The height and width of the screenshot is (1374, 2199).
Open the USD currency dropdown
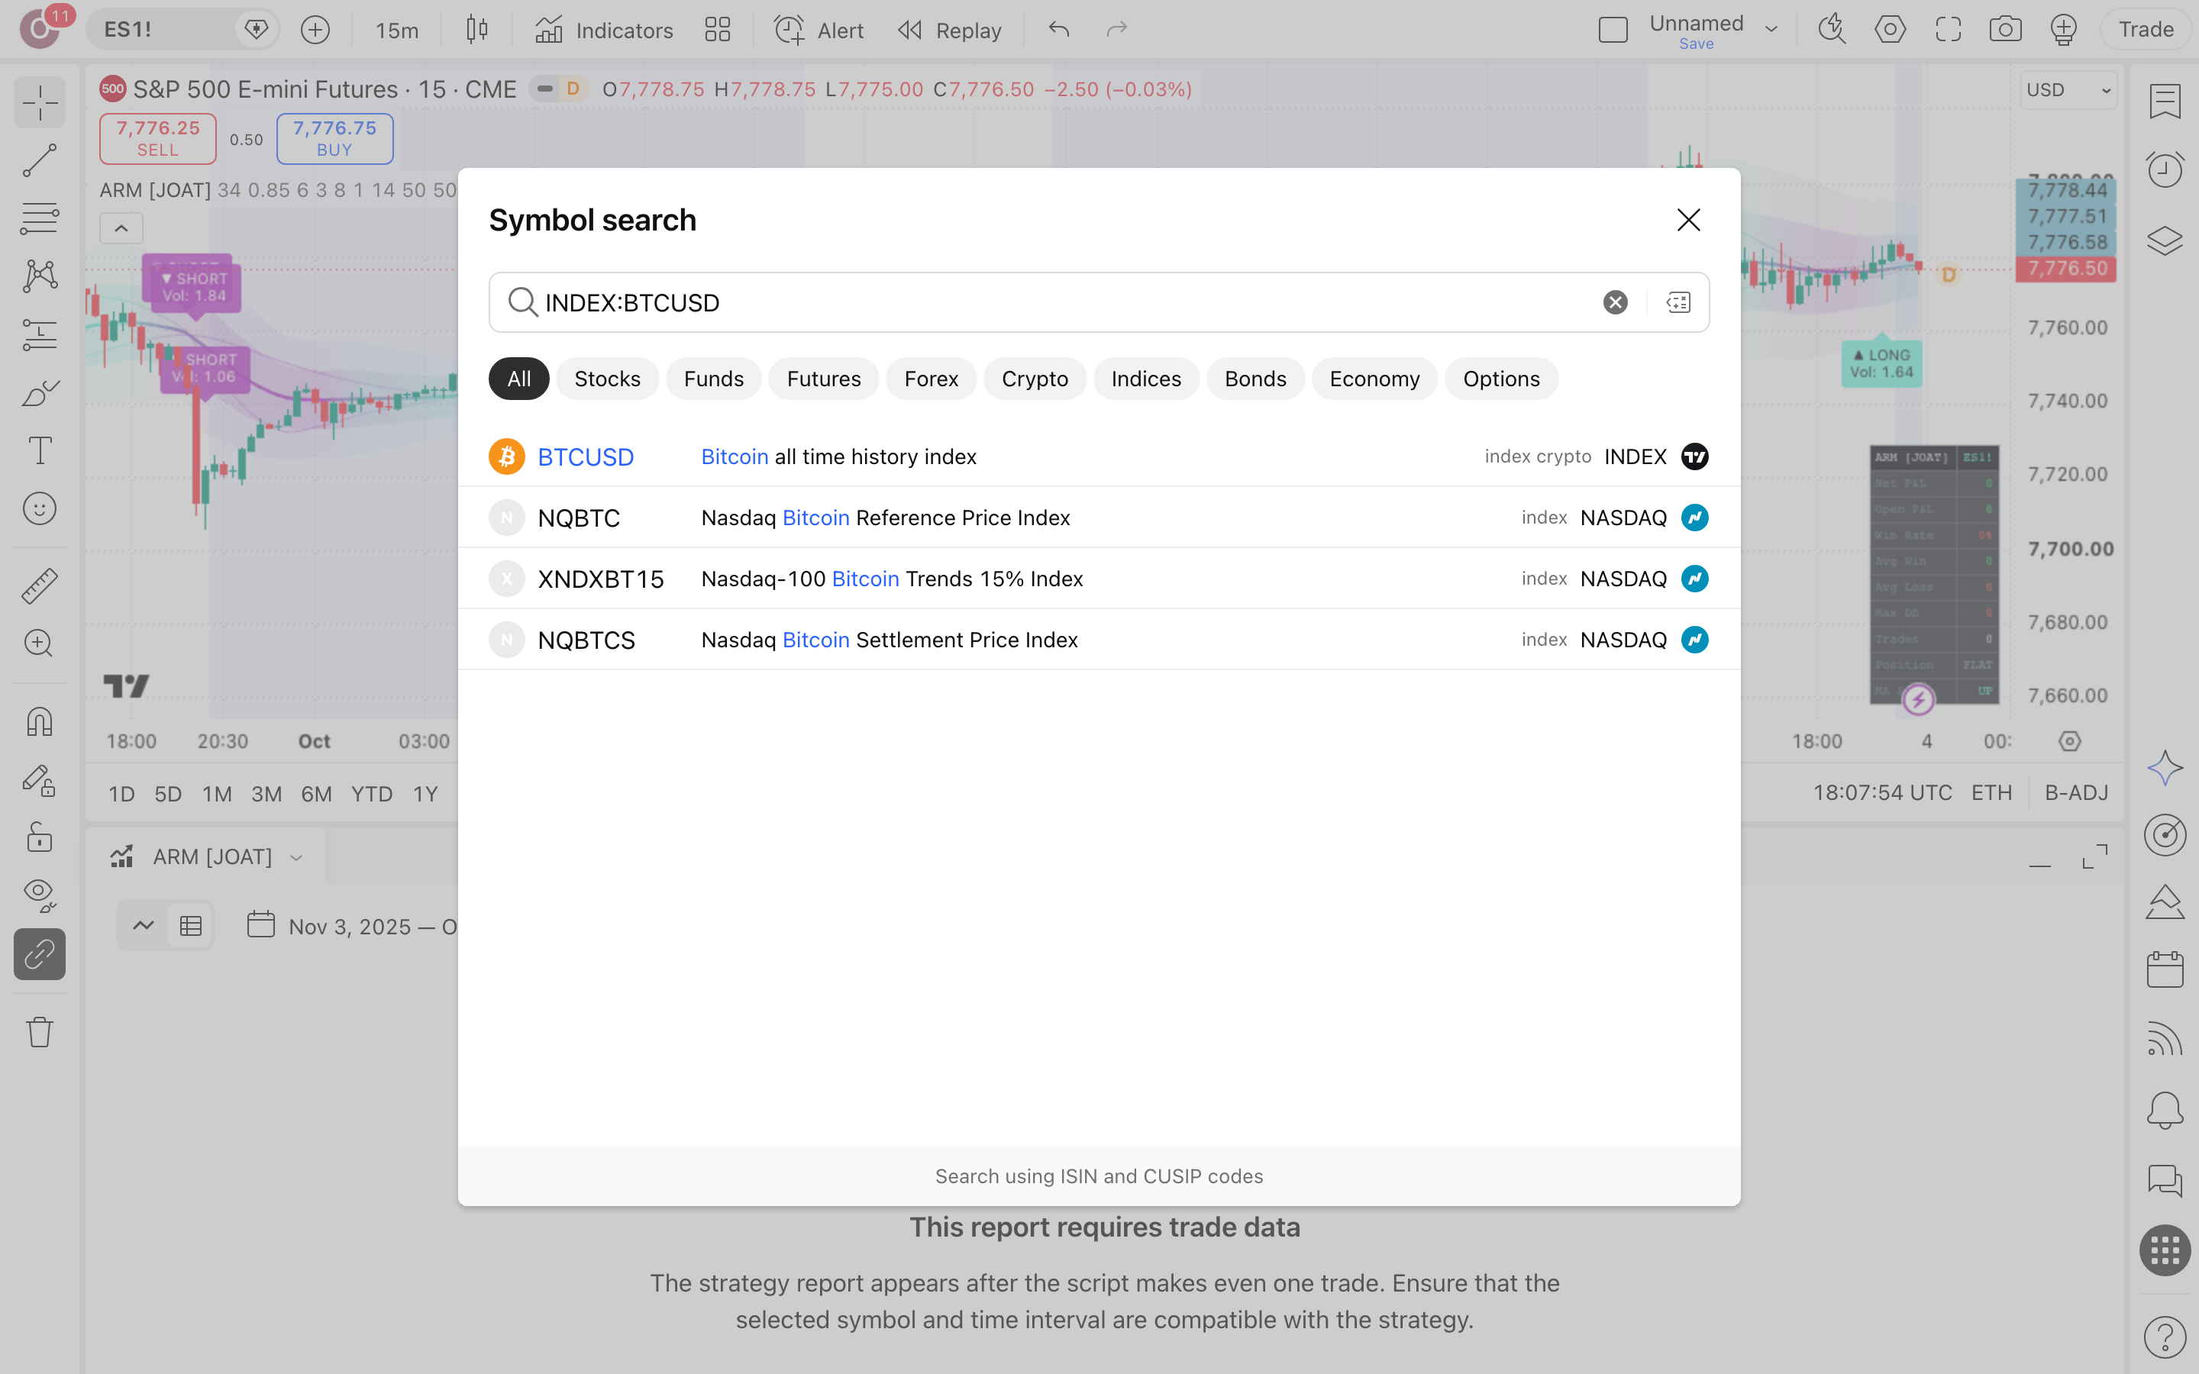coord(2068,90)
